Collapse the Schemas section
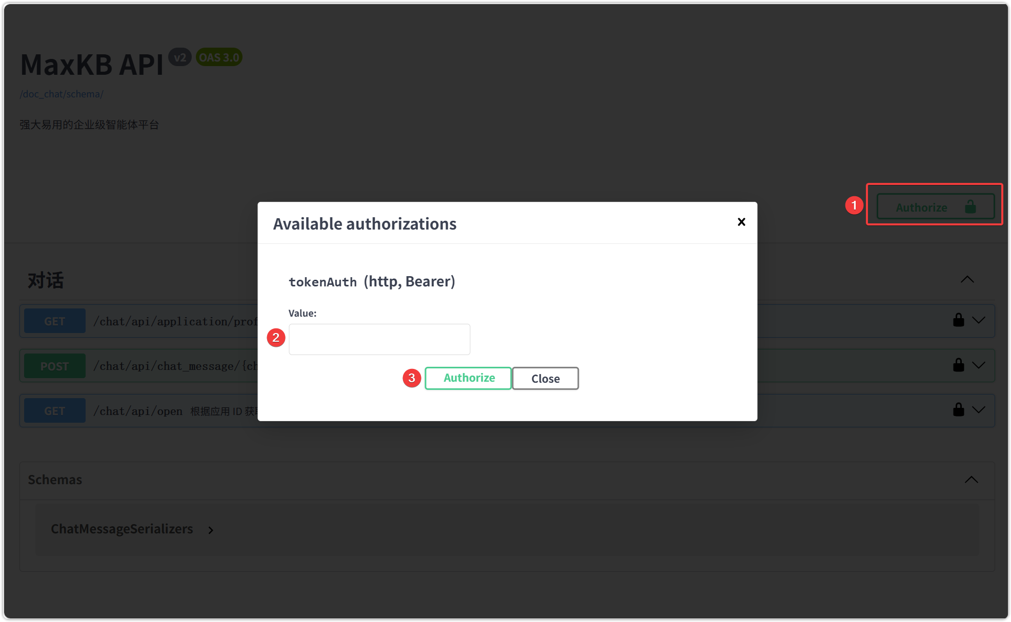 click(x=971, y=480)
